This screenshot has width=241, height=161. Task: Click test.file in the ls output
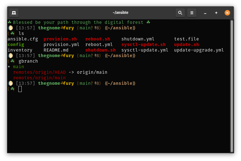click(x=186, y=39)
